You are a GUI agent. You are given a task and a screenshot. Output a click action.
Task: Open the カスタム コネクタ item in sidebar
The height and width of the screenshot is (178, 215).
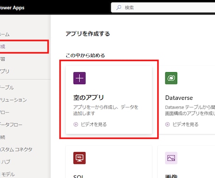(x=16, y=149)
